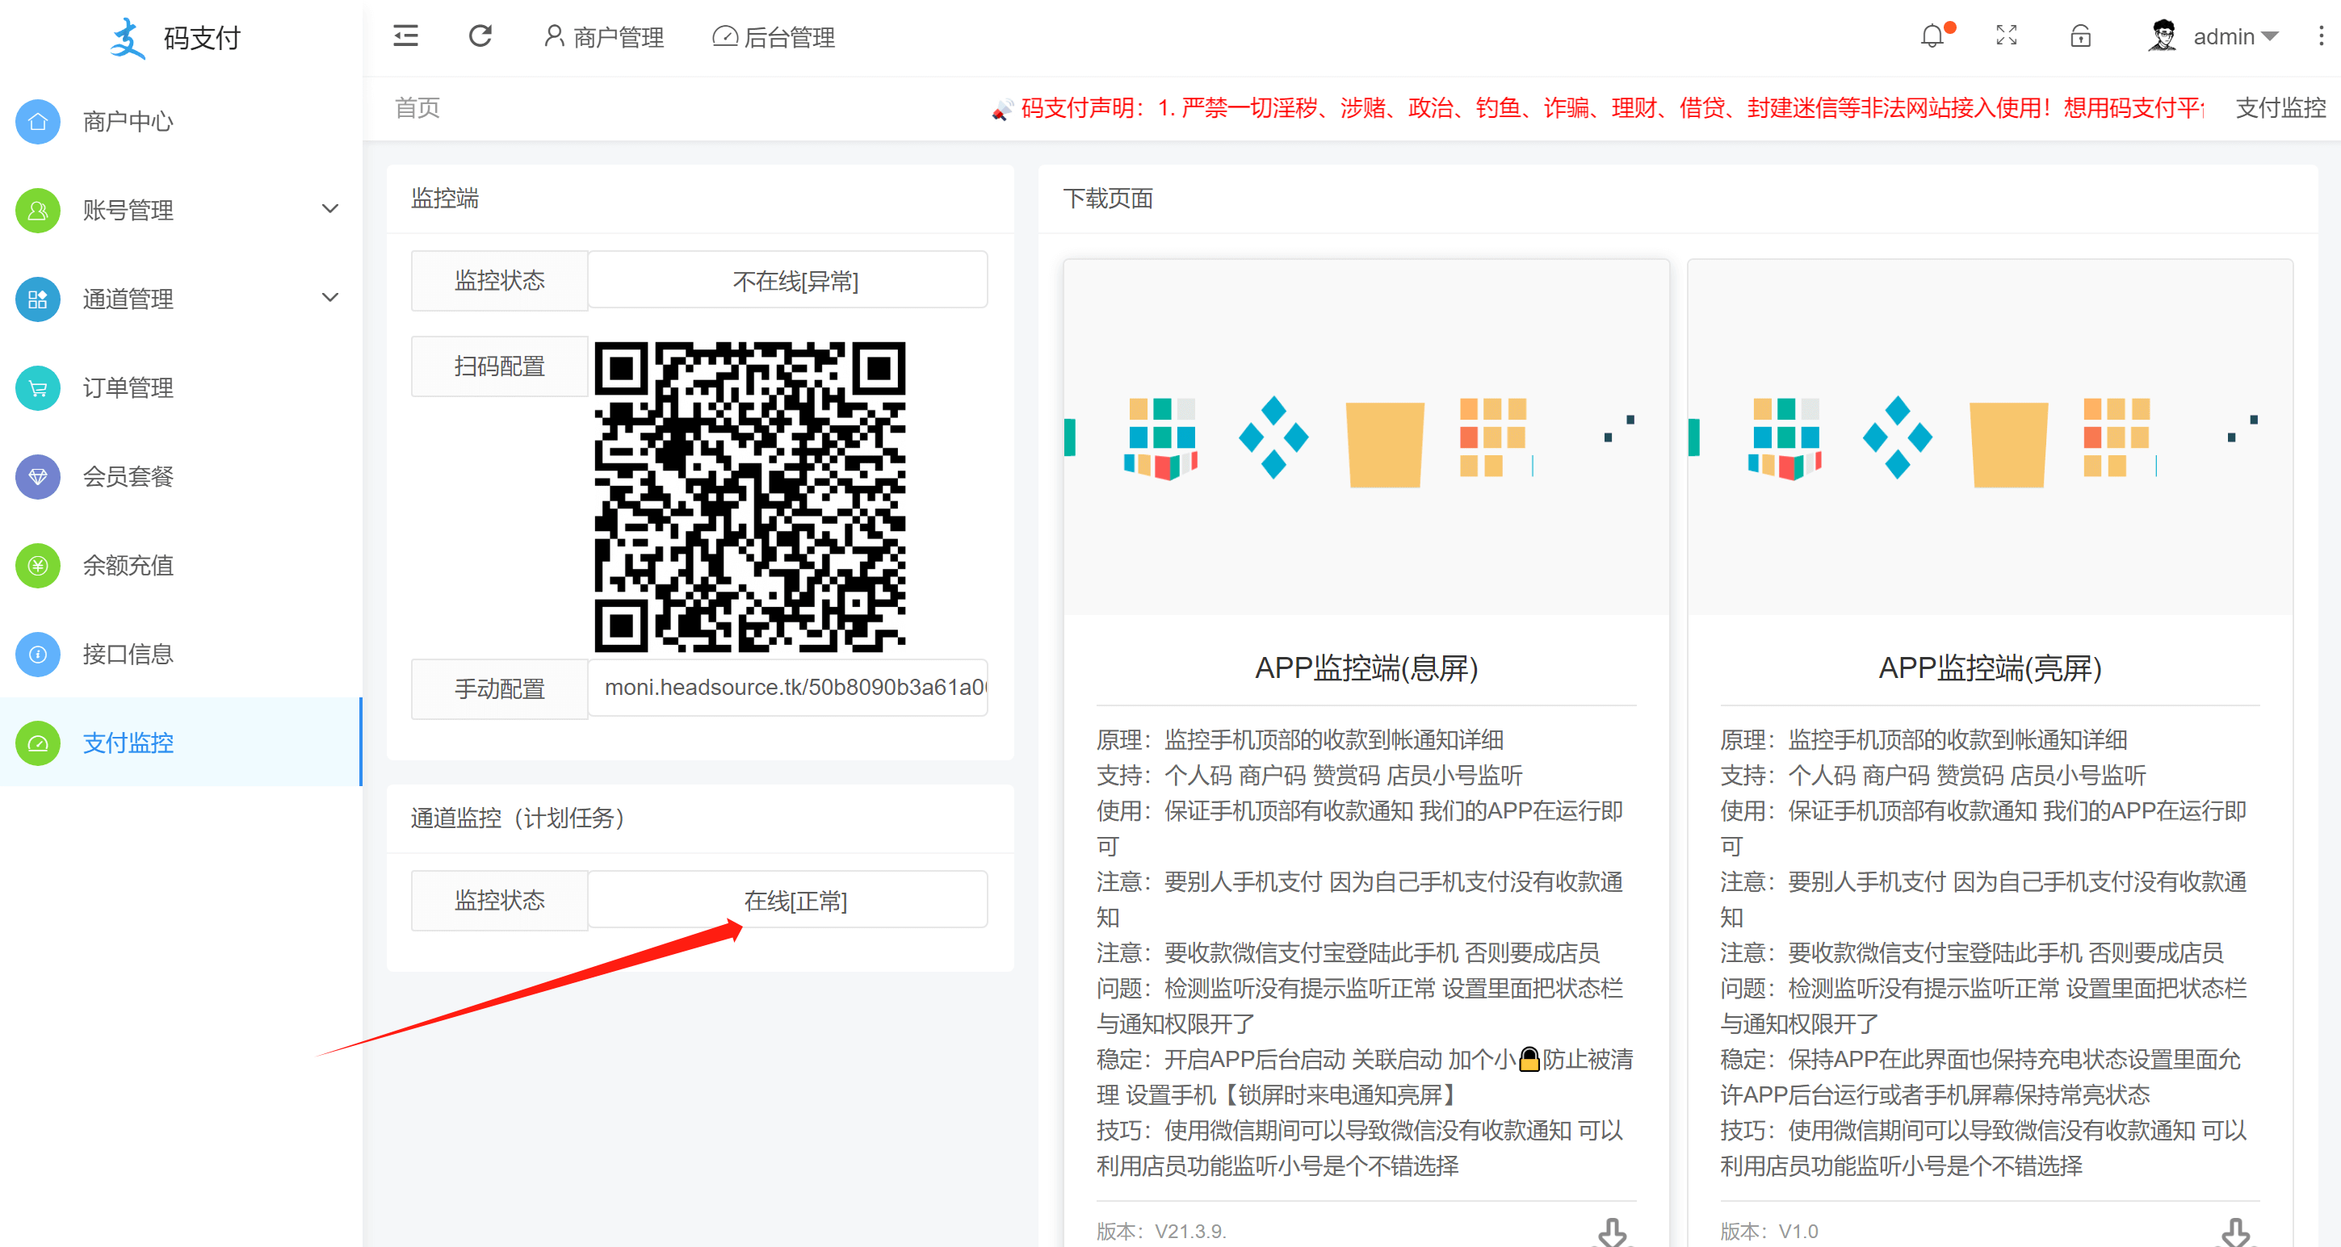Click the APP监控端(亮屏) title
The width and height of the screenshot is (2341, 1247).
coord(1991,668)
